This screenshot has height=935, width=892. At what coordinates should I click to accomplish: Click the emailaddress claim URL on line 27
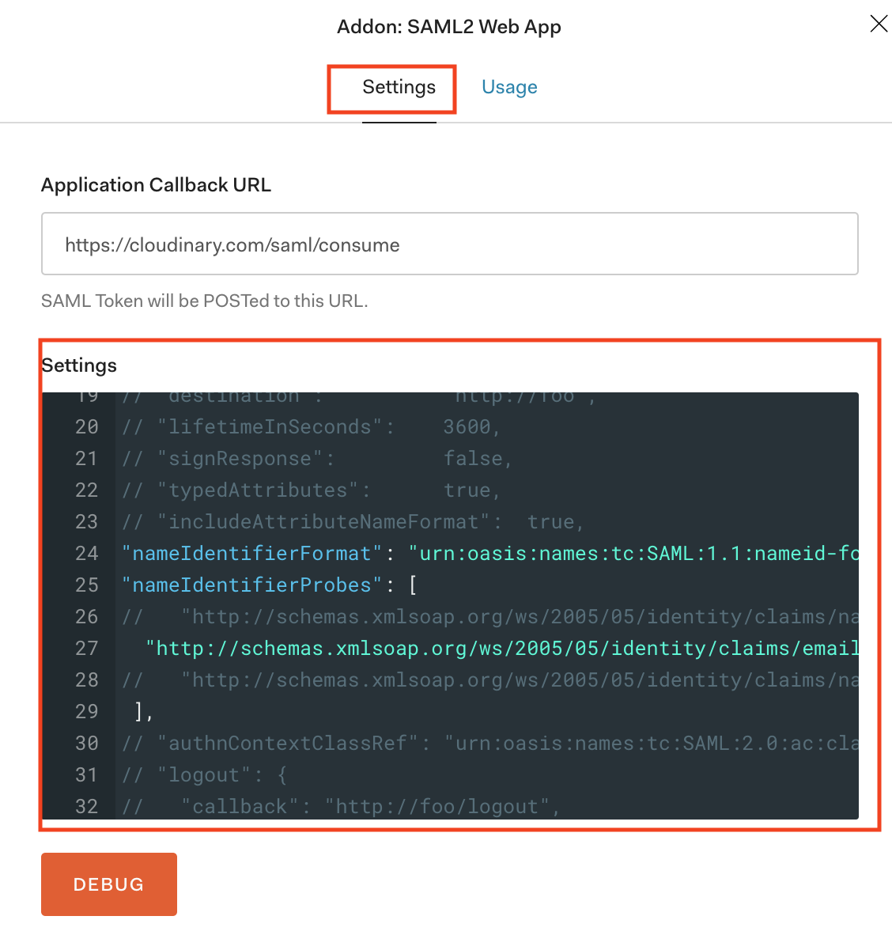tap(501, 648)
